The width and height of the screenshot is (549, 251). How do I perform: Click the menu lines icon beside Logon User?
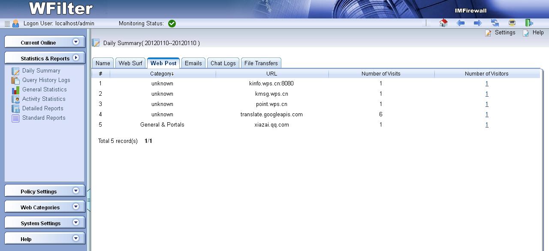point(7,24)
